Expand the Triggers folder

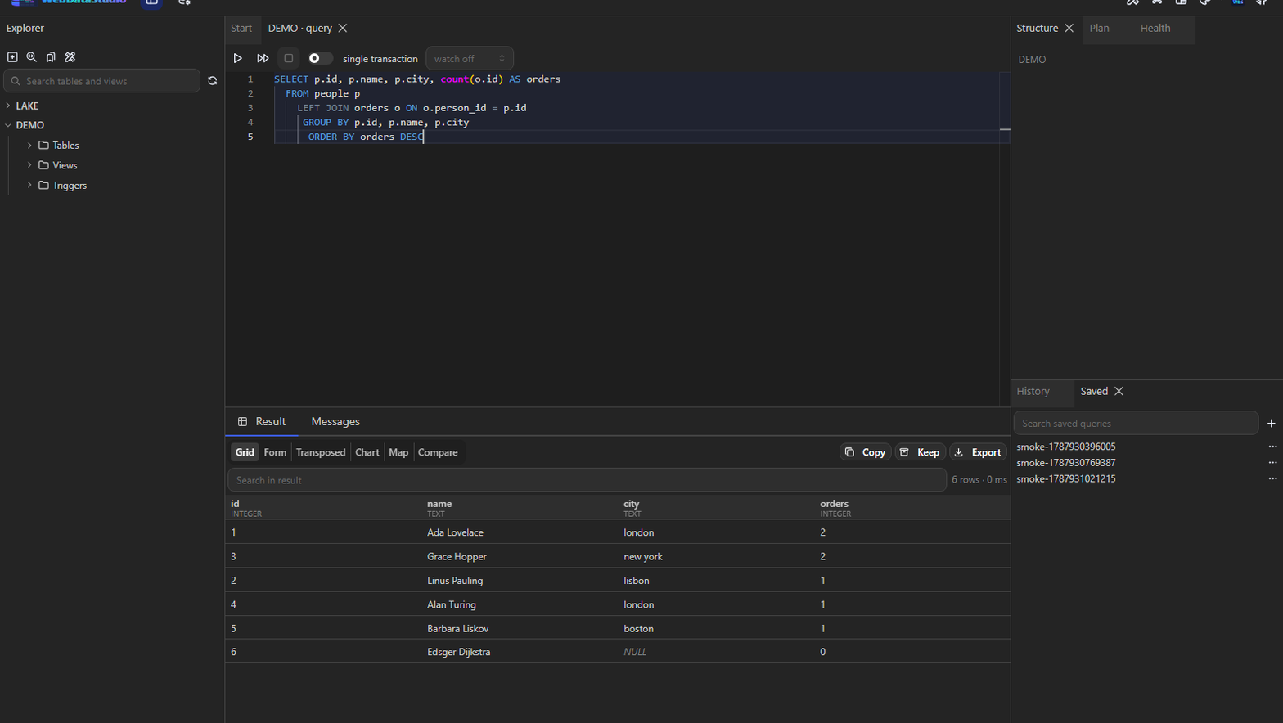point(29,185)
